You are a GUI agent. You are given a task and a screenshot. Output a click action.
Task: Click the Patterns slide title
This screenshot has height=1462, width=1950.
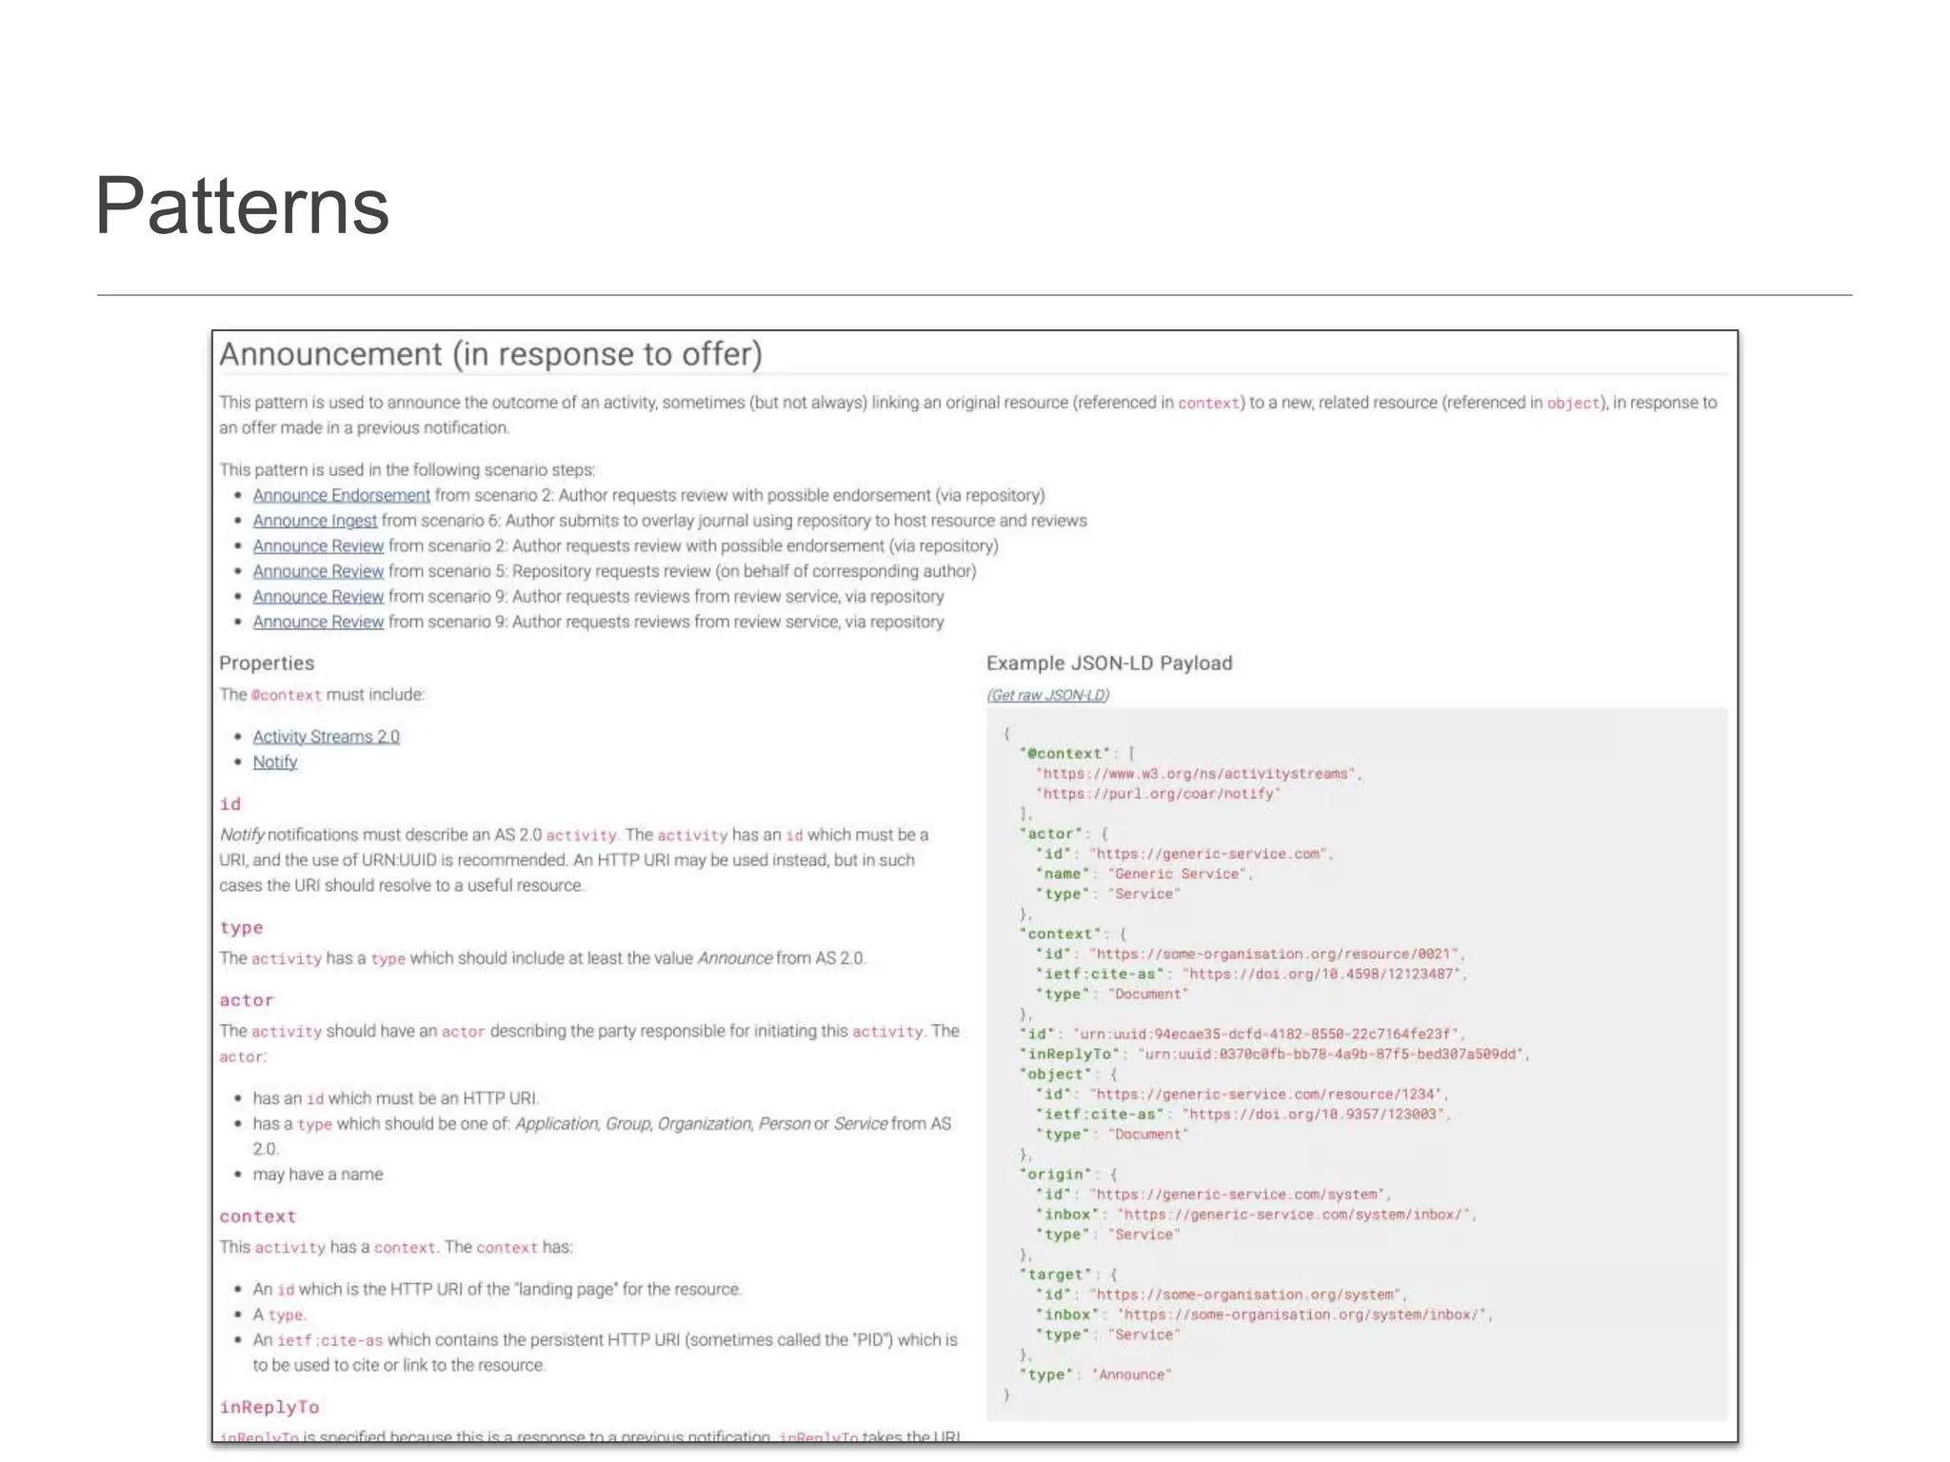click(242, 206)
